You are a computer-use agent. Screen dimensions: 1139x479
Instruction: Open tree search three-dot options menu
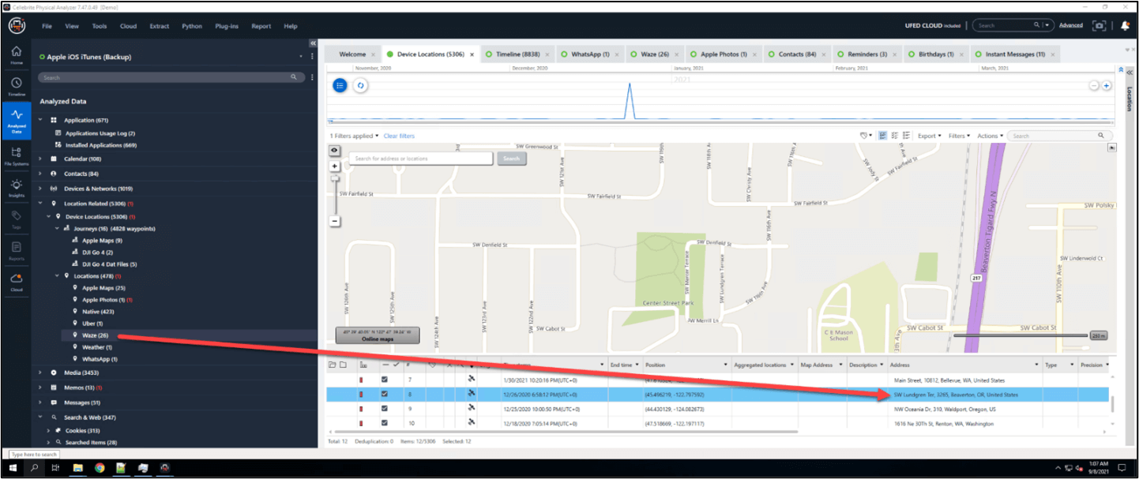pyautogui.click(x=313, y=77)
